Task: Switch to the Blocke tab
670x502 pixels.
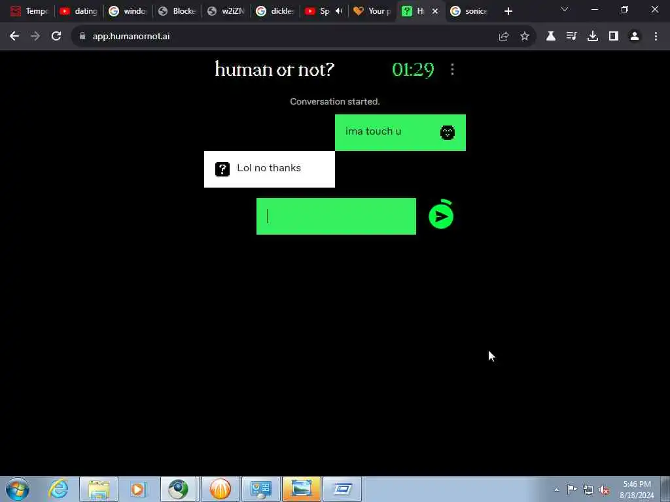Action: coord(177,11)
